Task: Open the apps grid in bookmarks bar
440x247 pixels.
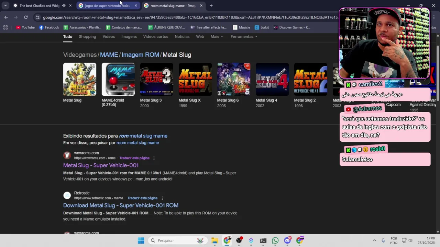Action: (5, 27)
